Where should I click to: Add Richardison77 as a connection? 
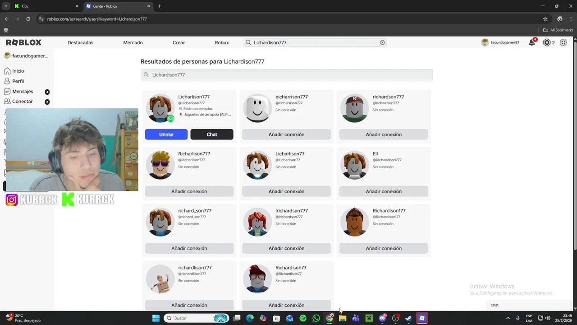[286, 305]
